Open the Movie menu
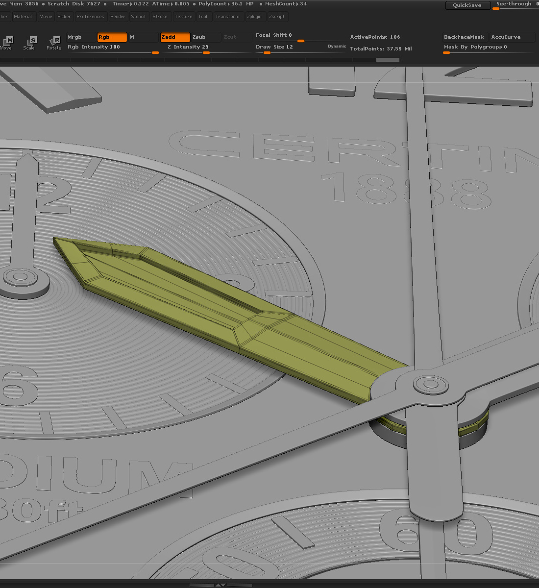Viewport: 539px width, 588px height. [x=46, y=17]
